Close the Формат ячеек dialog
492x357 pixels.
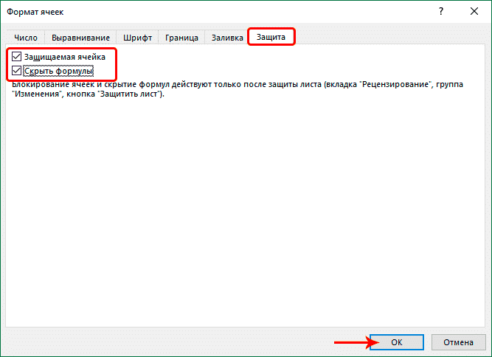(474, 11)
